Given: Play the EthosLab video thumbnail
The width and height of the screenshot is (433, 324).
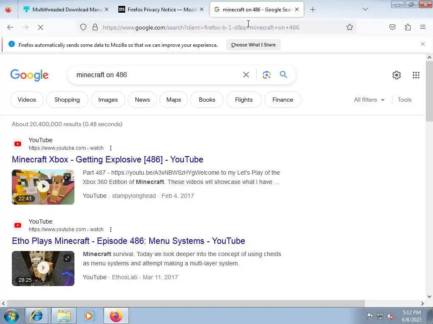Looking at the screenshot, I should [x=43, y=268].
